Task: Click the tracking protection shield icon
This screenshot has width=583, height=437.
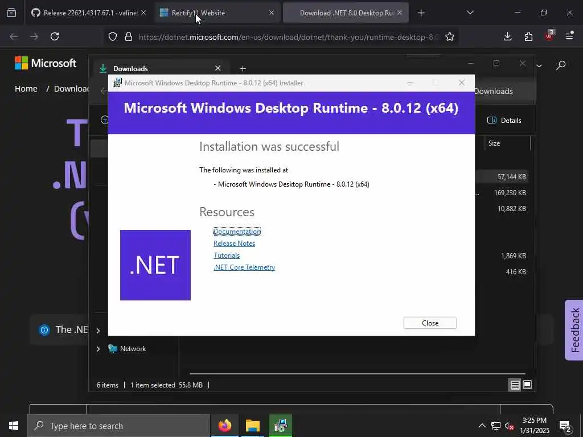Action: pos(113,36)
